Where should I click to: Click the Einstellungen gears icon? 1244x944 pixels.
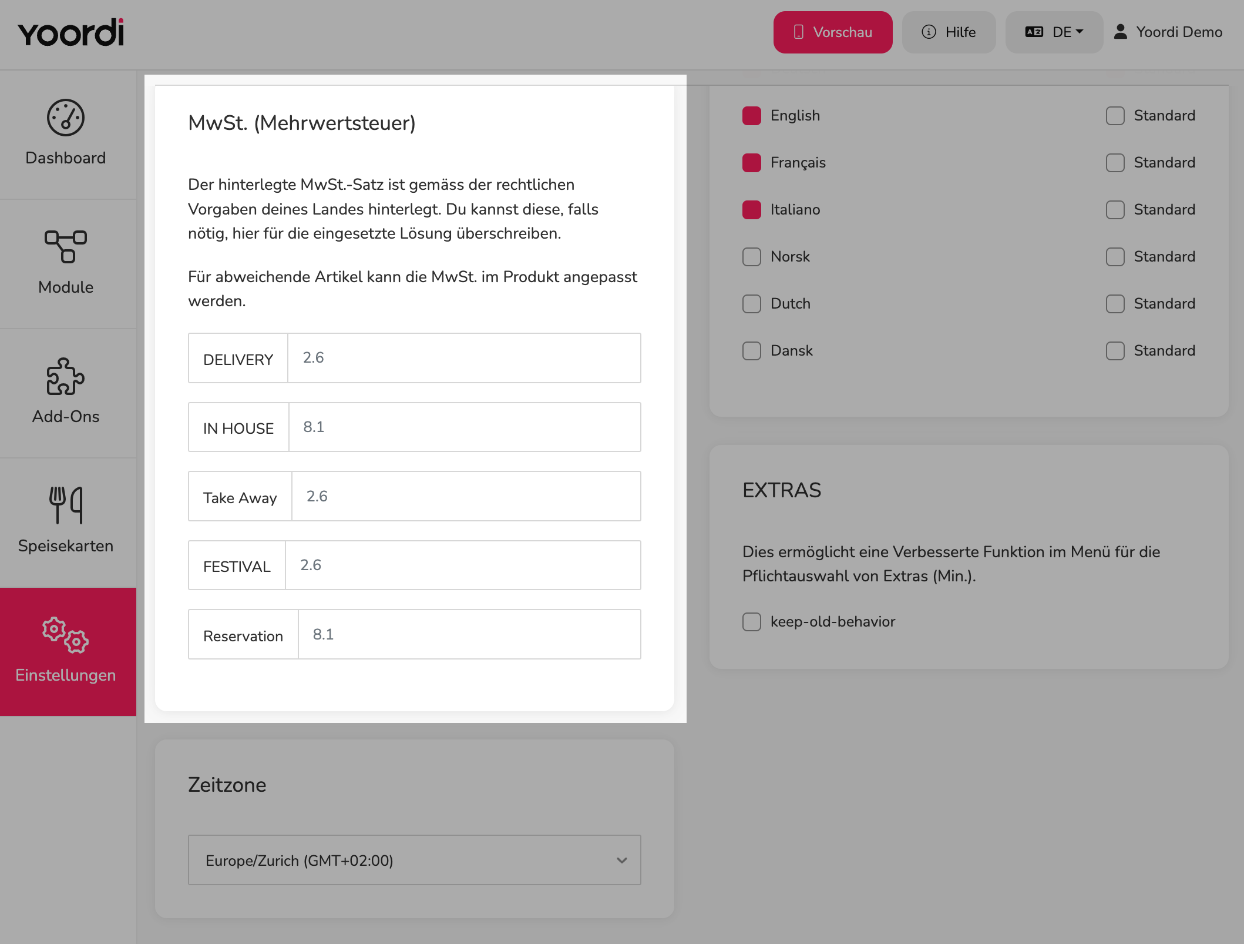(66, 635)
